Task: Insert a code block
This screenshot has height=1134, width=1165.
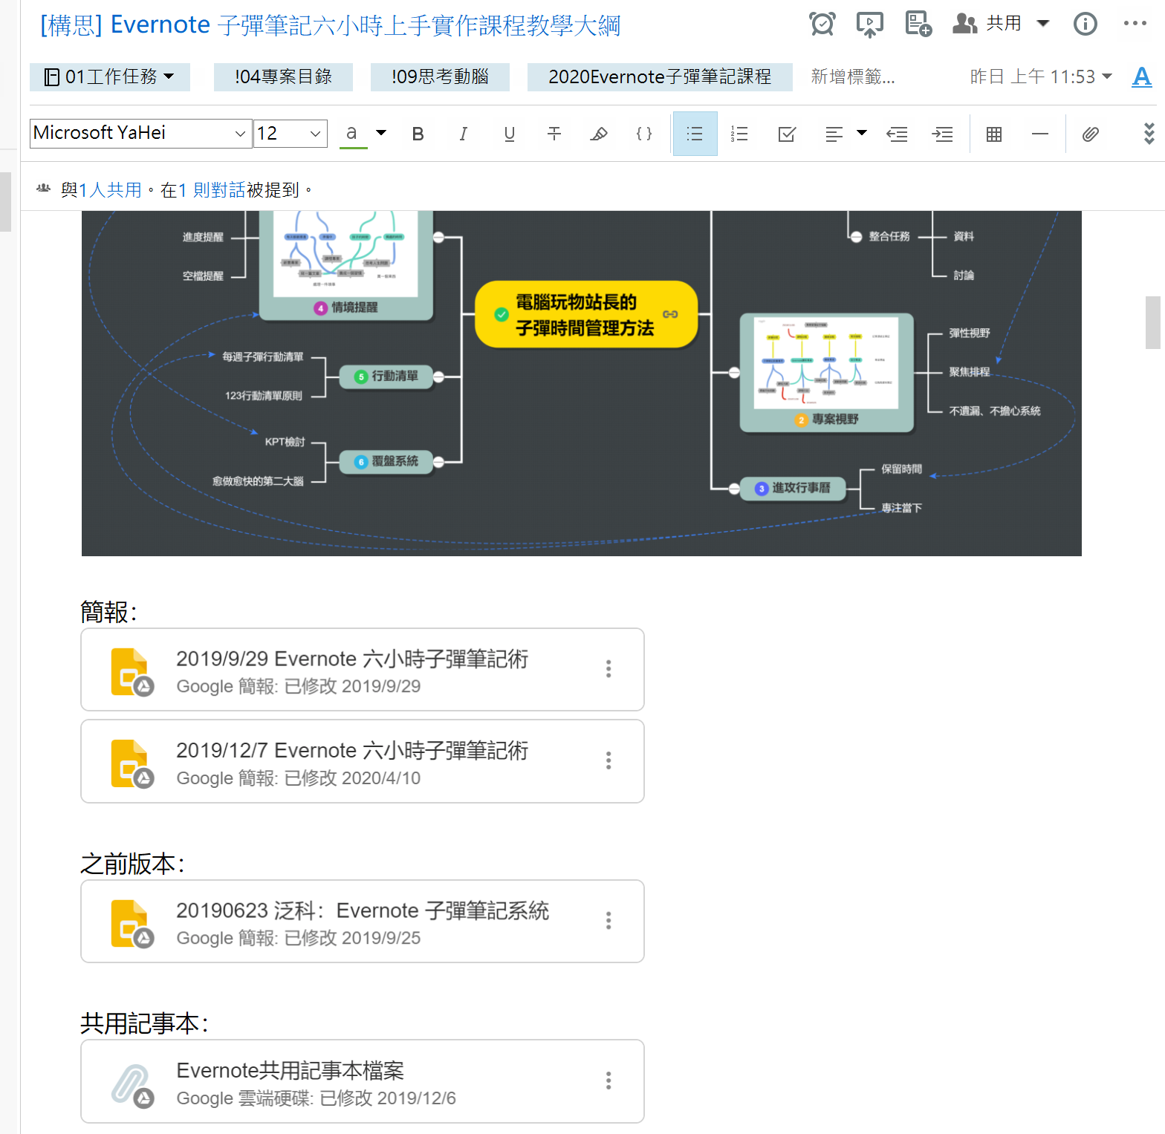Action: pyautogui.click(x=644, y=134)
